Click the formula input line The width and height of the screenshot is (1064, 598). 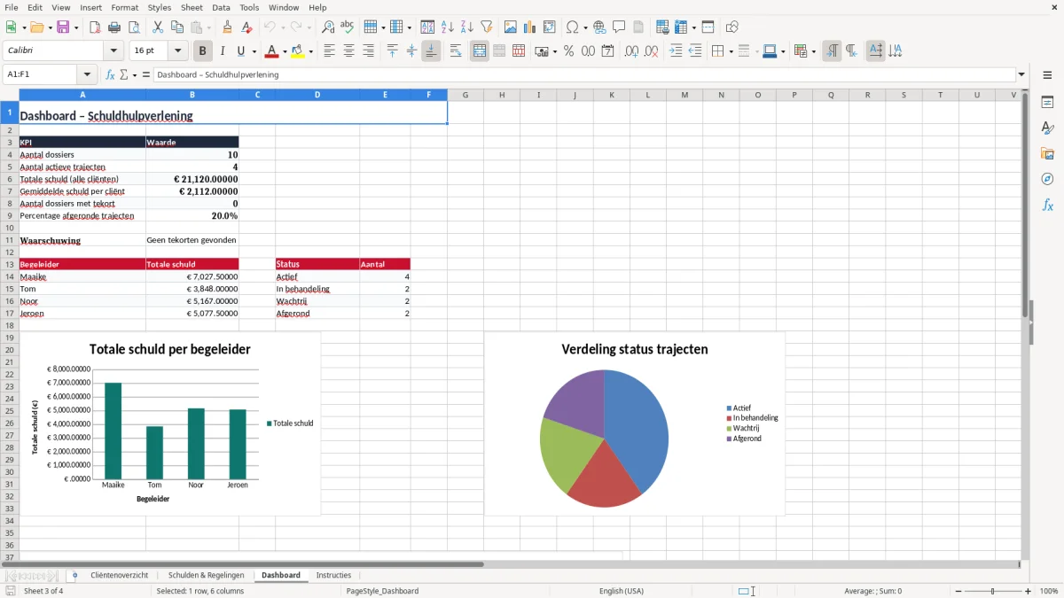(x=584, y=74)
